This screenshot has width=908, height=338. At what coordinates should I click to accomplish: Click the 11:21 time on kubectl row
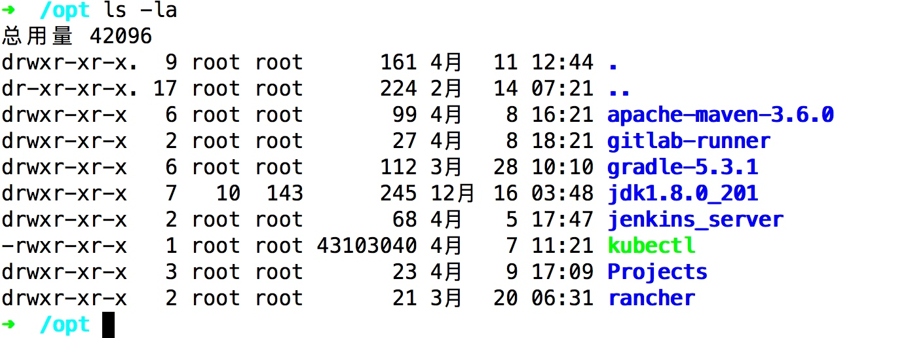562,246
